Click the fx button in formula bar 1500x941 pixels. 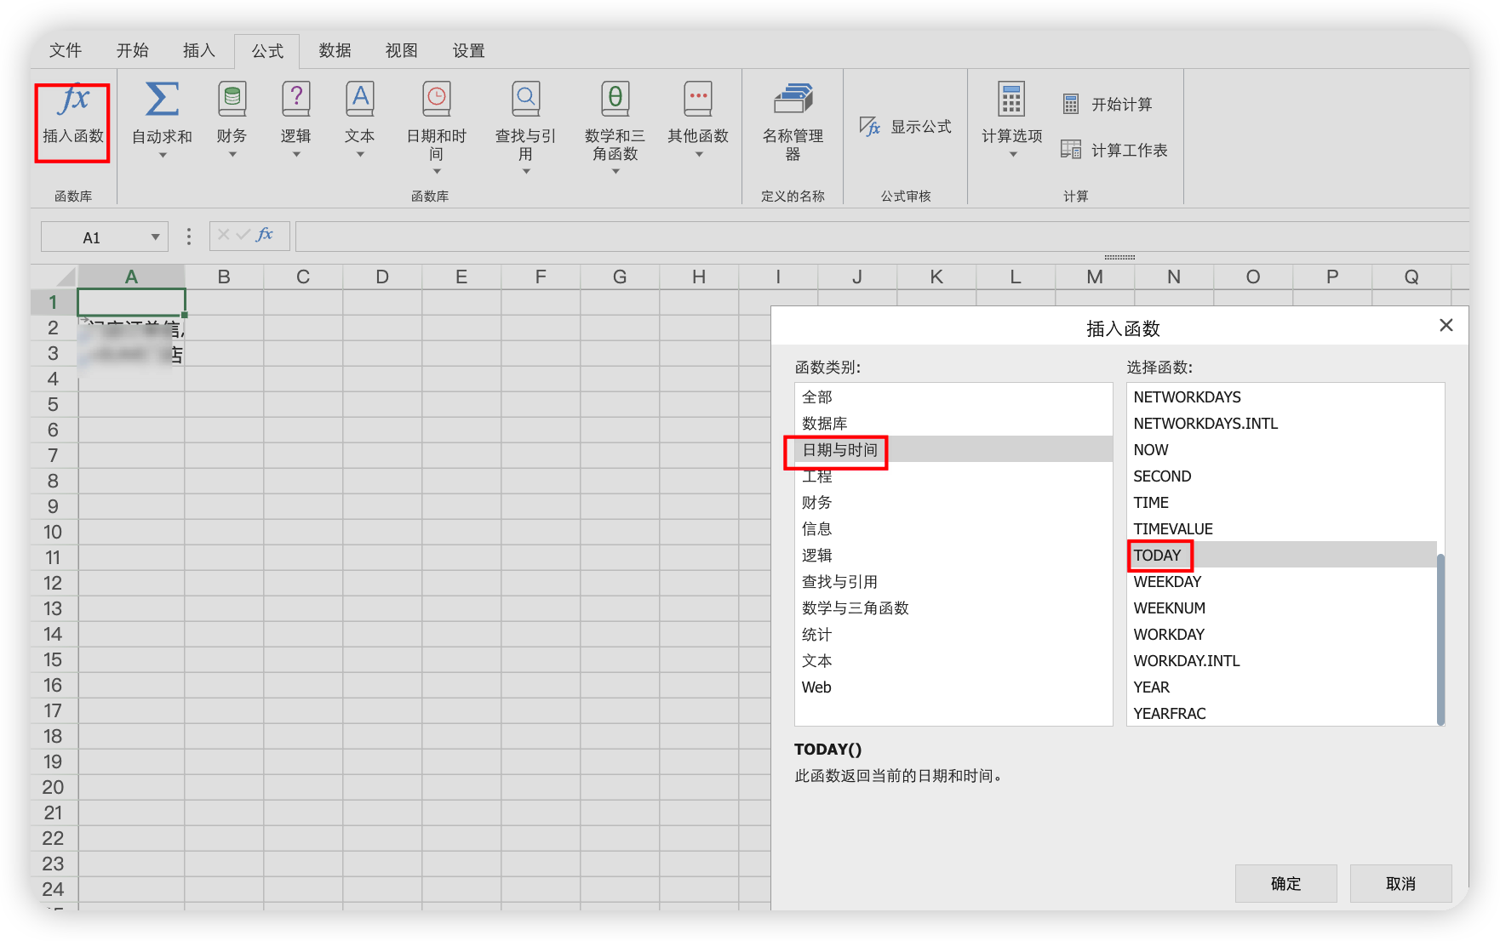(265, 235)
